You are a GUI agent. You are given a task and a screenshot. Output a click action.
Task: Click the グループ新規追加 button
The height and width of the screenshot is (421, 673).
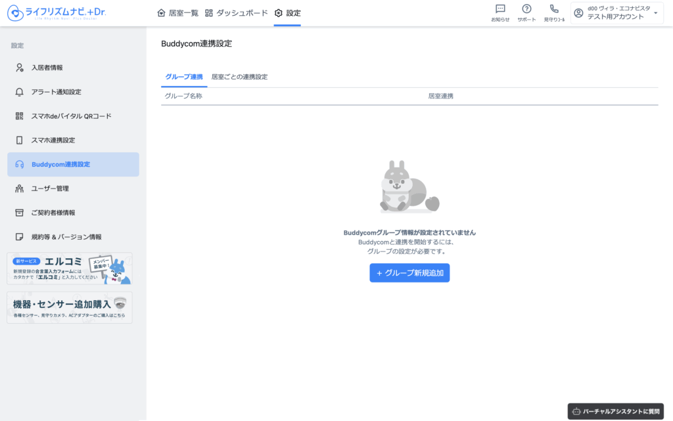[409, 273]
